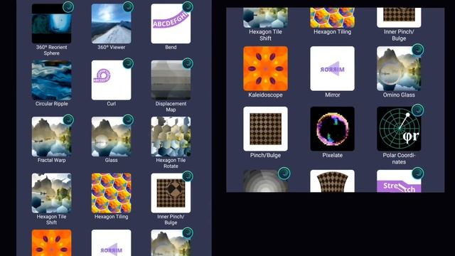Open the 360° Viewer effect thumbnail
Screen dimensions: 455x256
click(x=111, y=23)
